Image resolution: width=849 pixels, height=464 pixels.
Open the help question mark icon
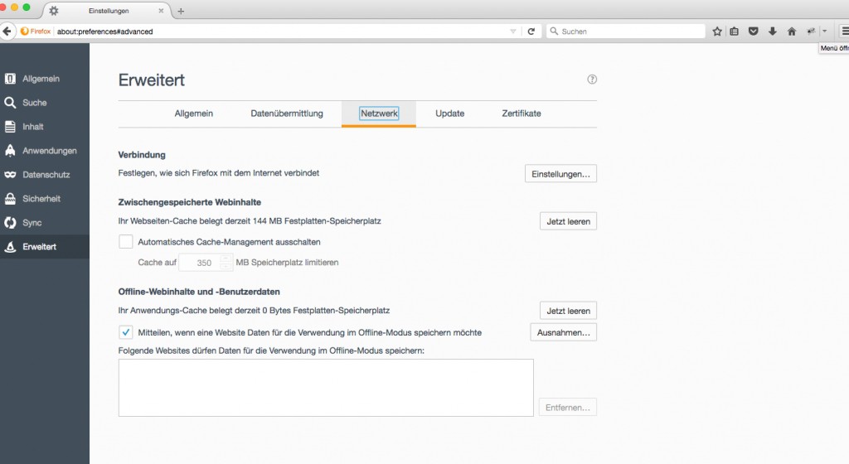592,80
